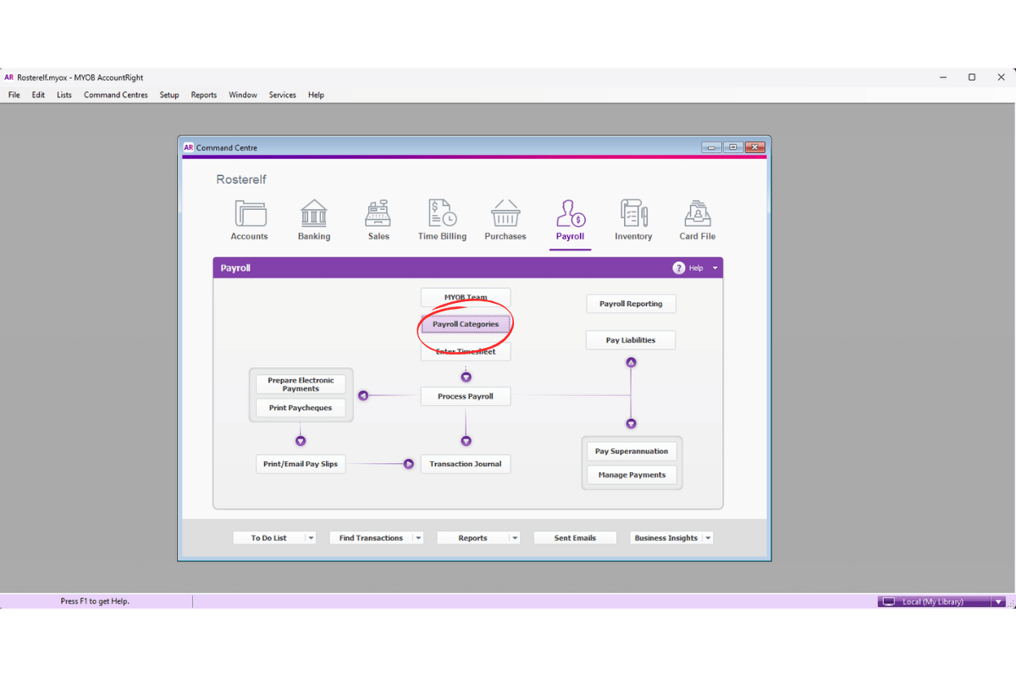The image size is (1016, 677).
Task: Open the Help menu in menu bar
Action: pyautogui.click(x=316, y=95)
